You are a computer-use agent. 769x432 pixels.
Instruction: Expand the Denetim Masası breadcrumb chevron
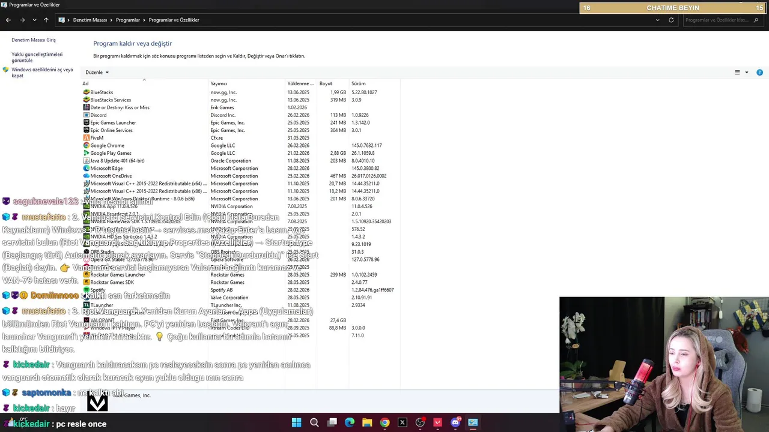tap(111, 20)
